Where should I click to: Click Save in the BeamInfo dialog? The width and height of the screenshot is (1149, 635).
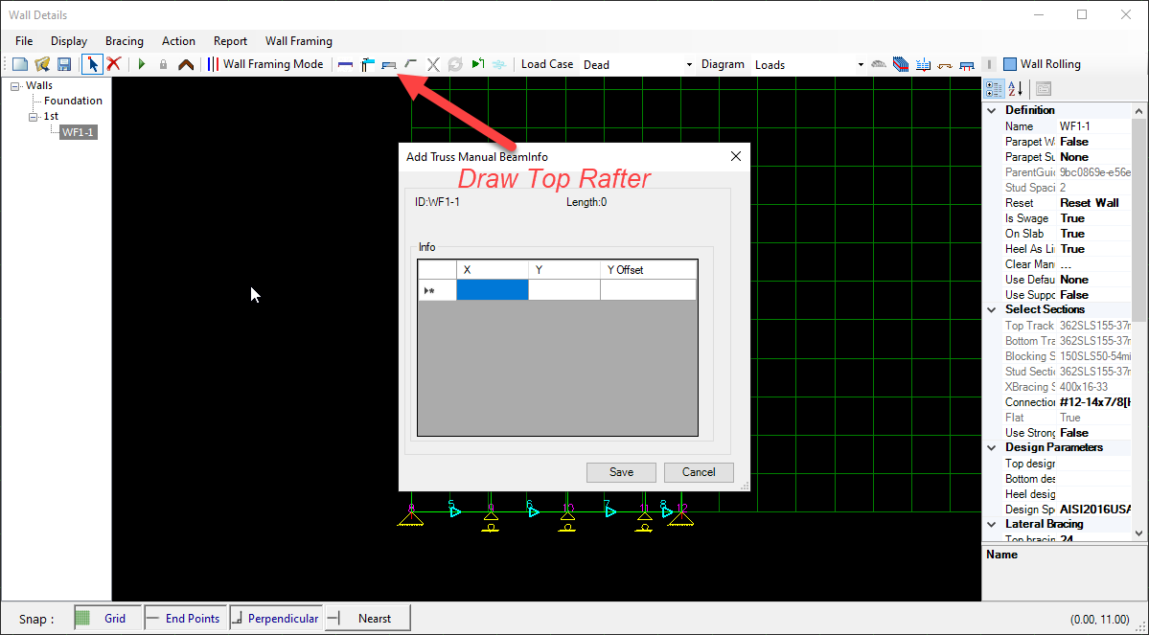pyautogui.click(x=621, y=472)
